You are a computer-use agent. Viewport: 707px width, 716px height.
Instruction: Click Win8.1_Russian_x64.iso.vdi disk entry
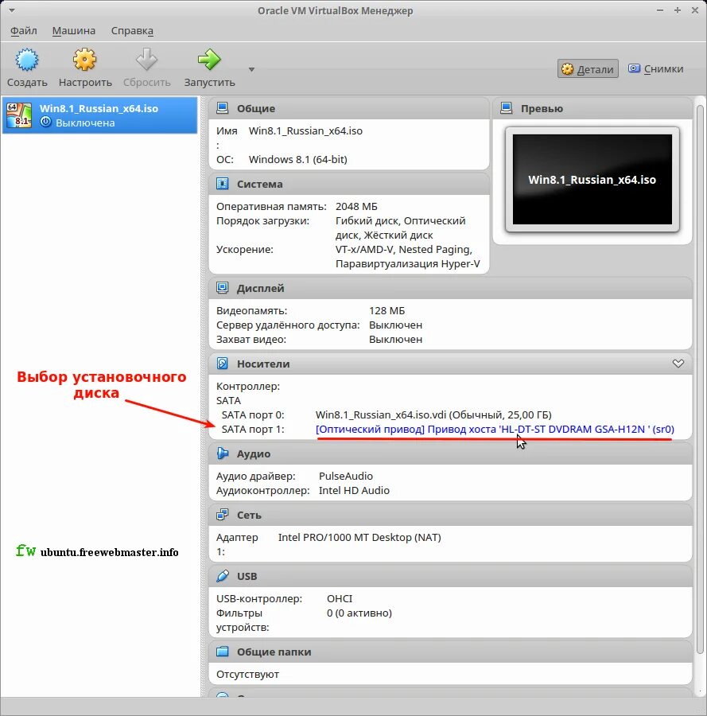pyautogui.click(x=433, y=414)
